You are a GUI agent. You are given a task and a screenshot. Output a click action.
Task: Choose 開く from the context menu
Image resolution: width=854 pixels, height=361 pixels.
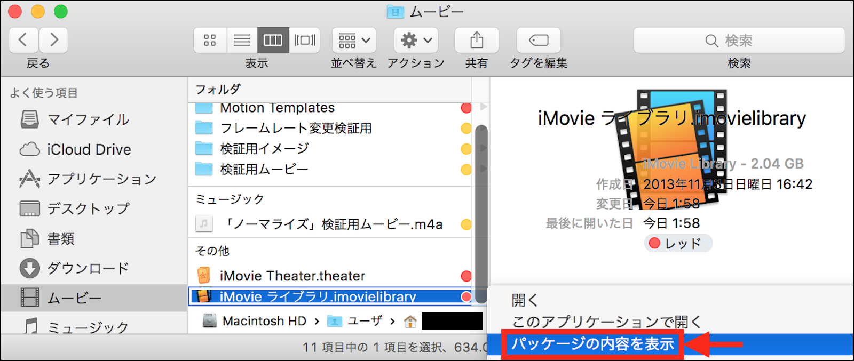pyautogui.click(x=525, y=301)
